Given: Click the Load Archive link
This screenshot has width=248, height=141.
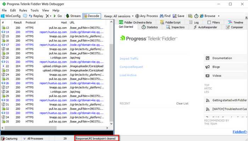Looking at the screenshot, I should pyautogui.click(x=128, y=75).
